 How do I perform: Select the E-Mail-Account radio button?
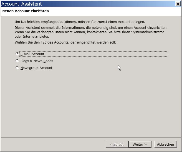17,54
